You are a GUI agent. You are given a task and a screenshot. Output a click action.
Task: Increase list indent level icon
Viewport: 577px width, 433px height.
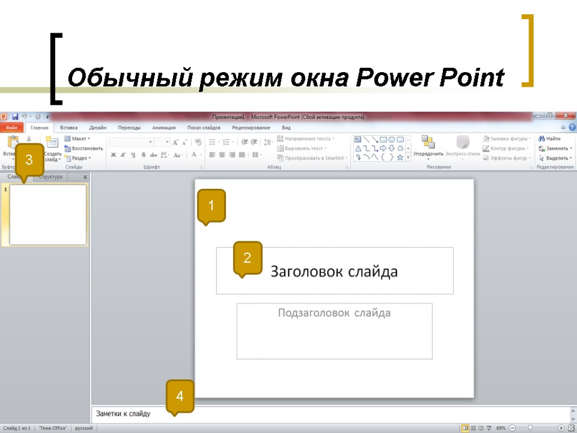[x=254, y=142]
